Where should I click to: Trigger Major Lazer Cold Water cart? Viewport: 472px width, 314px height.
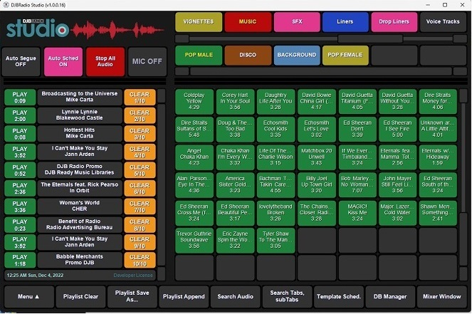[x=398, y=213]
